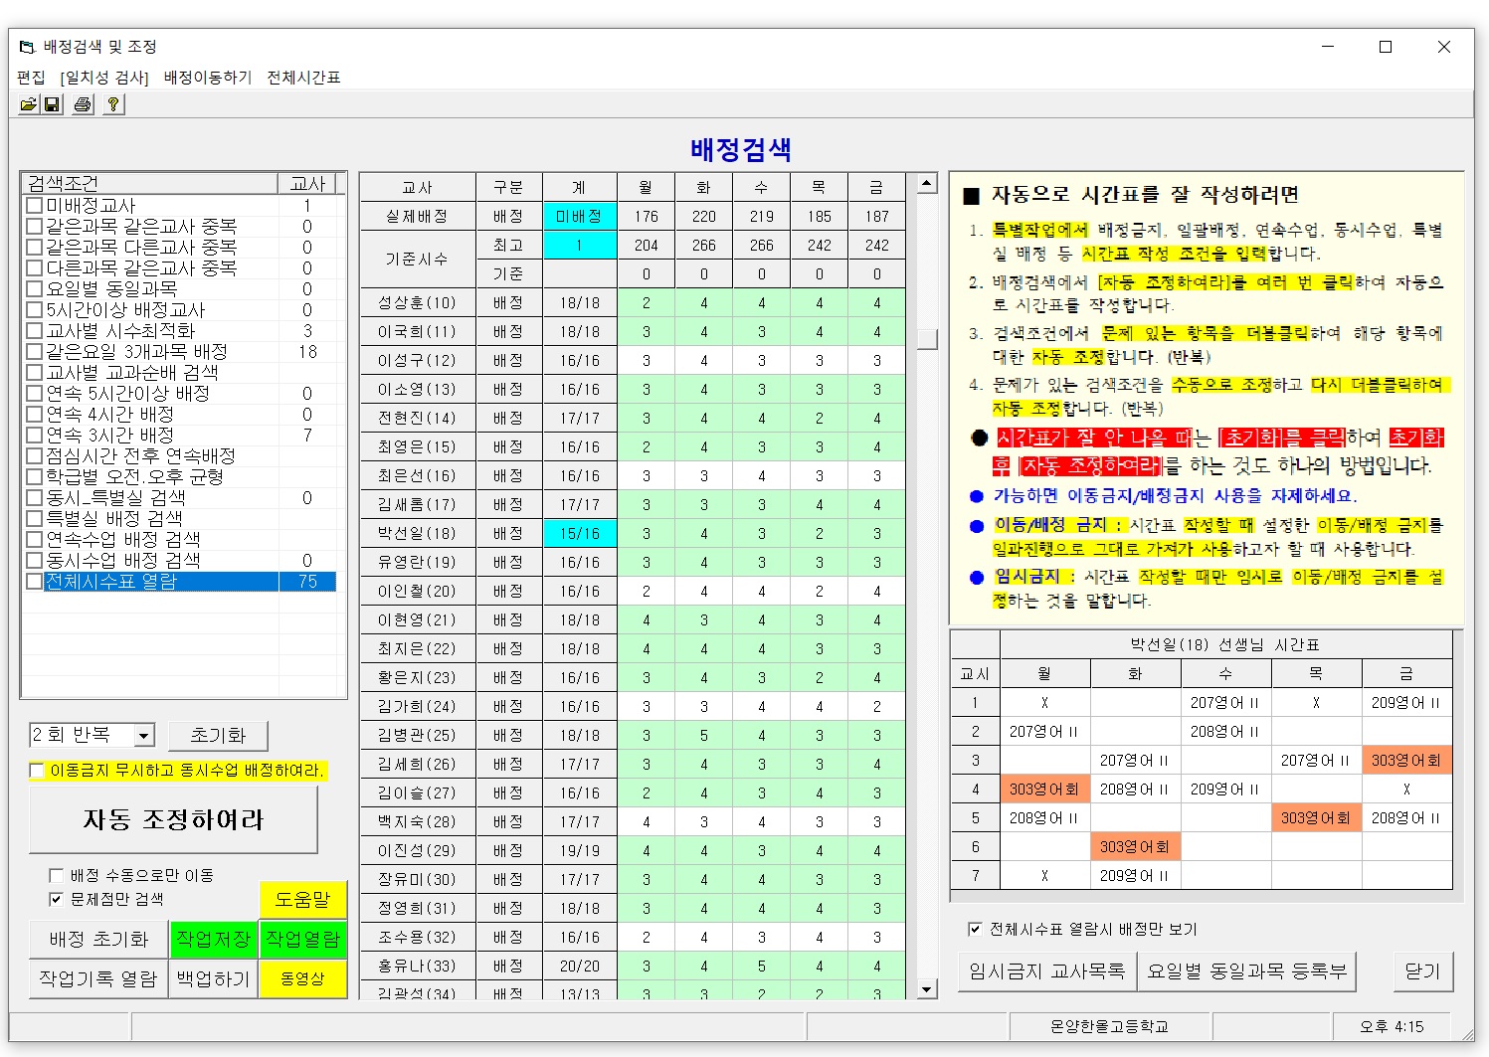1489x1057 pixels.
Task: Click 303영어회 in 월 period 4
Action: pos(1044,790)
